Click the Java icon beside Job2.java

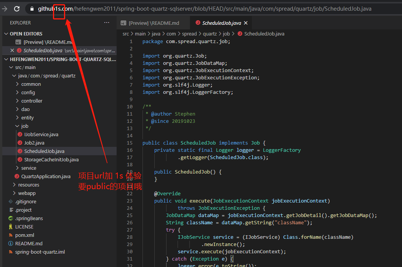[x=20, y=143]
